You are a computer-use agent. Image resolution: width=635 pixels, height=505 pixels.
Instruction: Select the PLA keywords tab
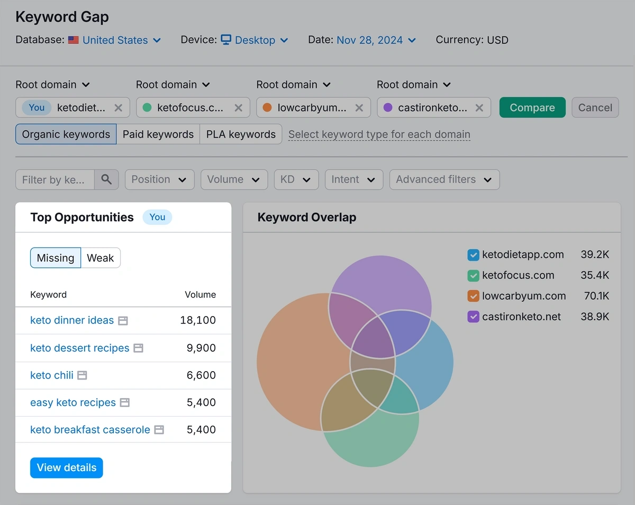[241, 134]
